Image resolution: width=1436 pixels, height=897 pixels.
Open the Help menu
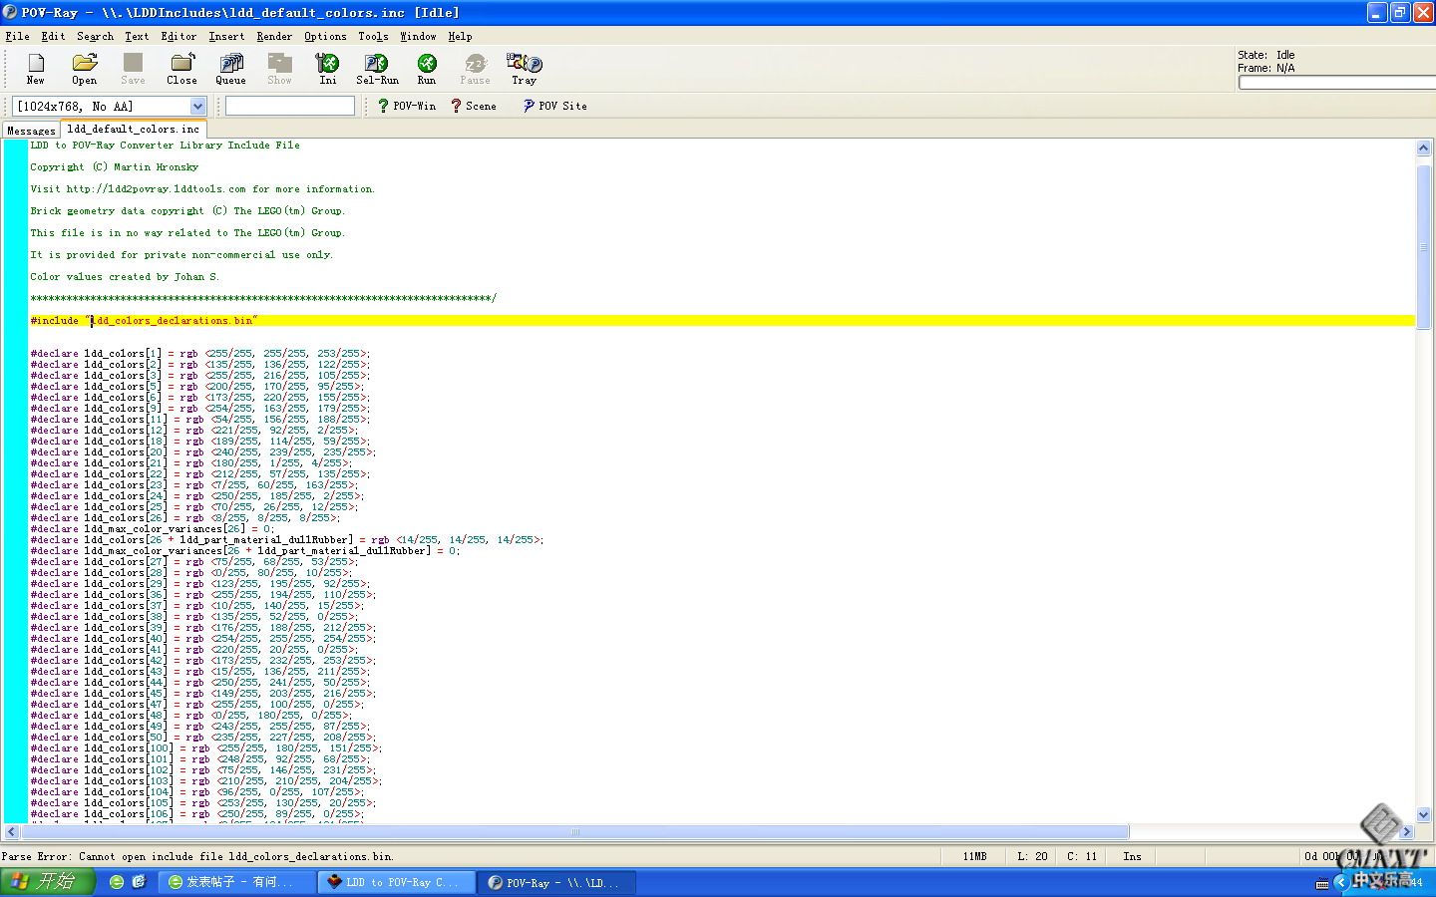(460, 36)
